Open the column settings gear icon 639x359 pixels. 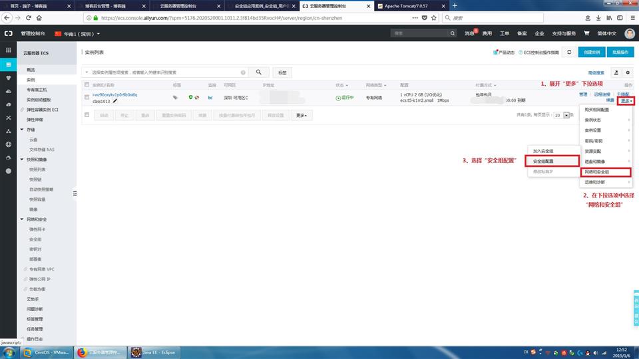tap(628, 72)
